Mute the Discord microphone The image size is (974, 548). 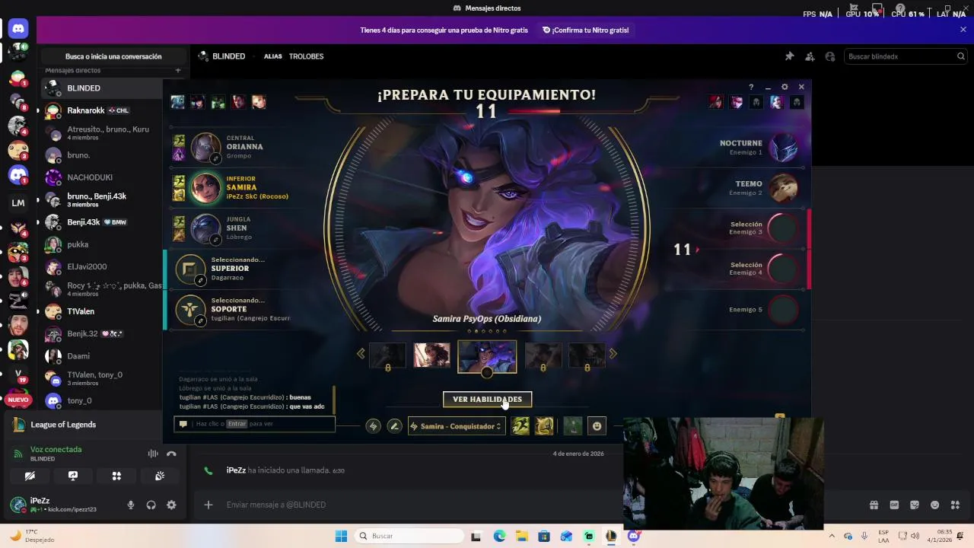tap(131, 505)
